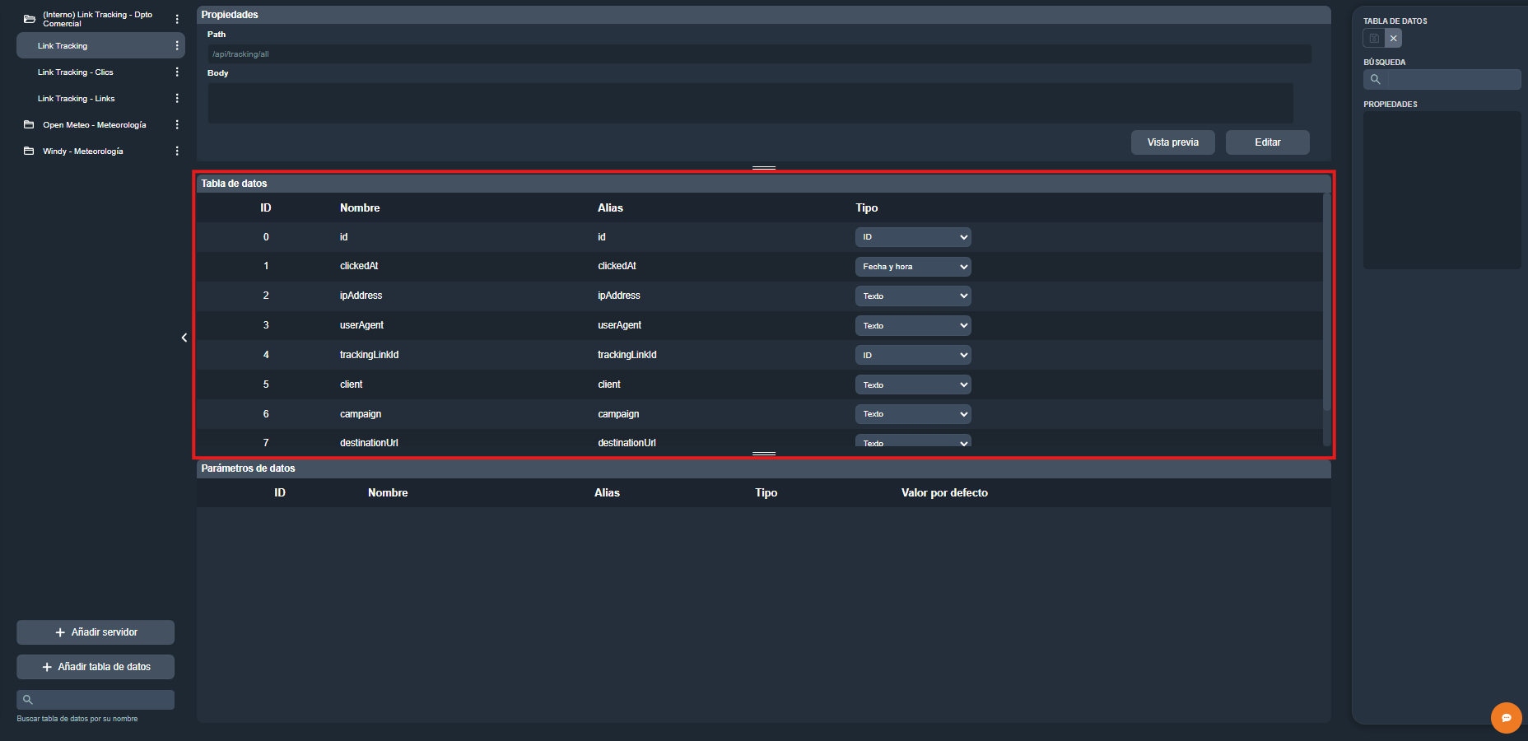Select the Link Tracking - Clics data table

coord(76,72)
